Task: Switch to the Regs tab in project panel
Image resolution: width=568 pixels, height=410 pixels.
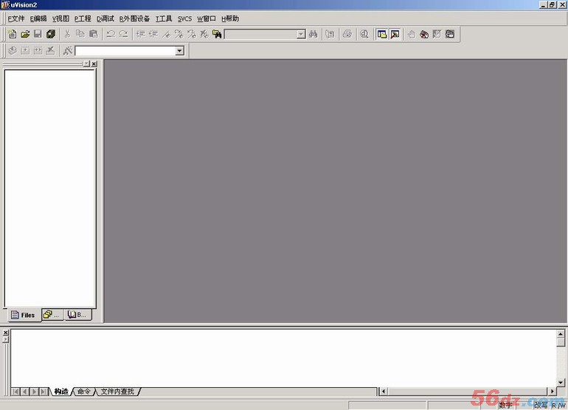Action: [x=52, y=315]
